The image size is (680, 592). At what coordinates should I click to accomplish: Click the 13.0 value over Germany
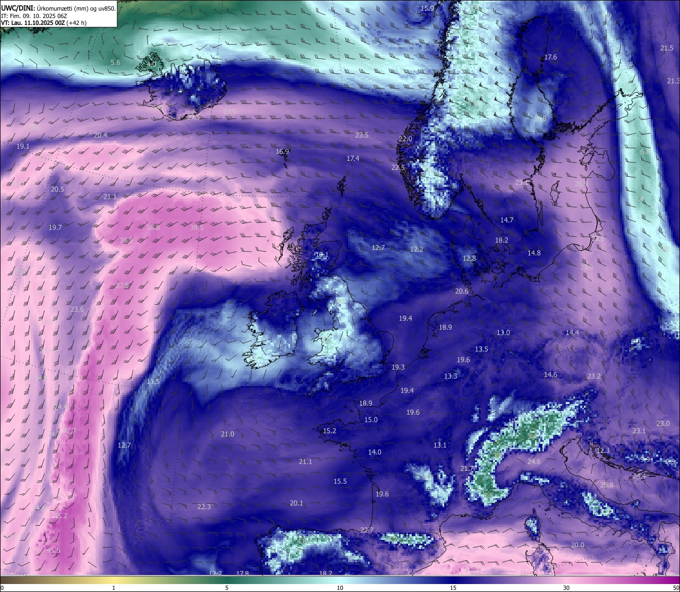coord(503,332)
